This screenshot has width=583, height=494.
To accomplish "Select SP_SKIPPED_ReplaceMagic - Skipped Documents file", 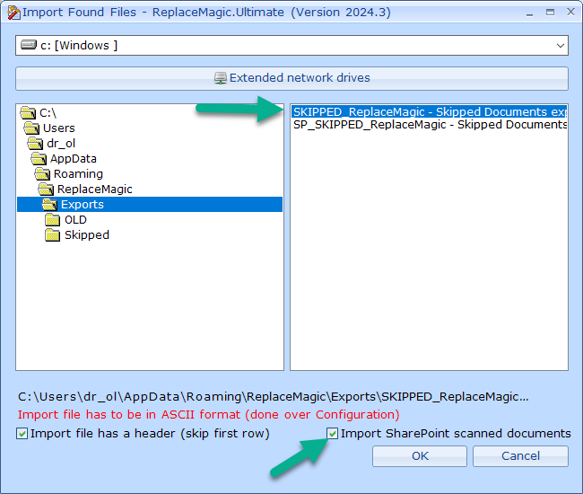I will tap(430, 124).
